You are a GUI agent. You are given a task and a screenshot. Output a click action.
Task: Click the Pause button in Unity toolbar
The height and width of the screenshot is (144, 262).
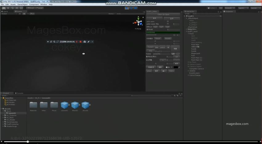[131, 8]
